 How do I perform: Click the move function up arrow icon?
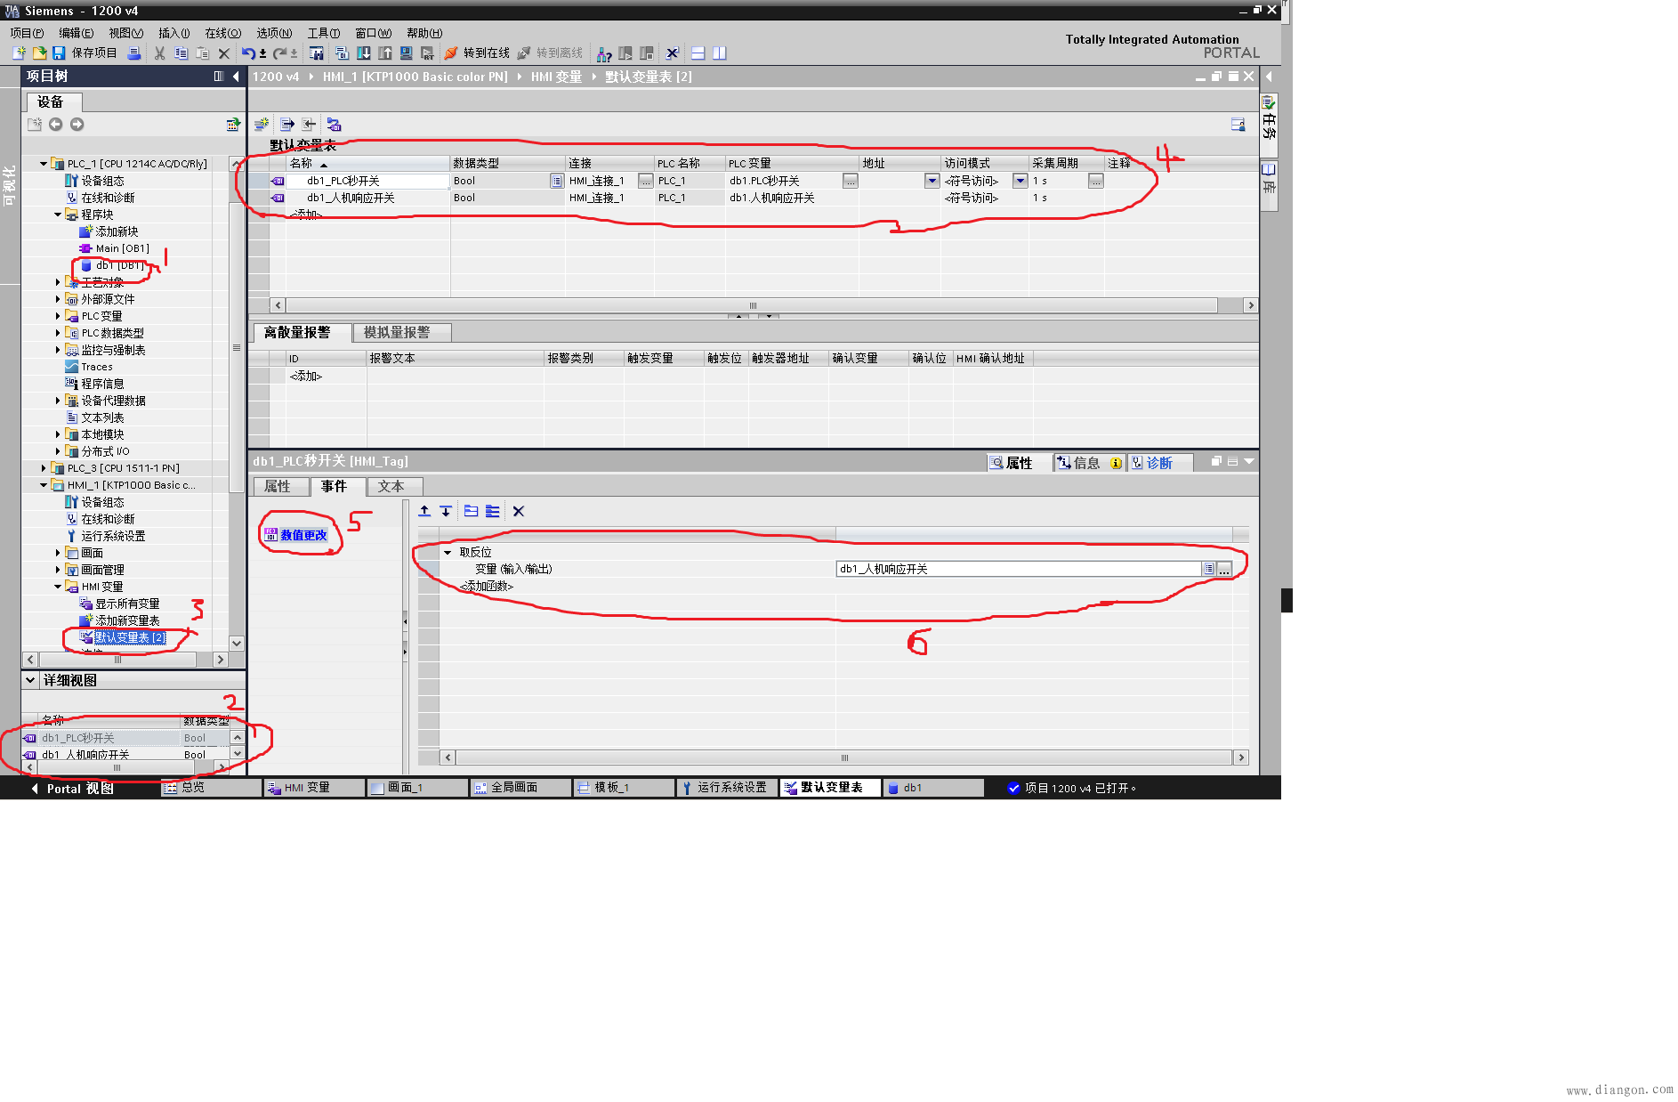[424, 511]
